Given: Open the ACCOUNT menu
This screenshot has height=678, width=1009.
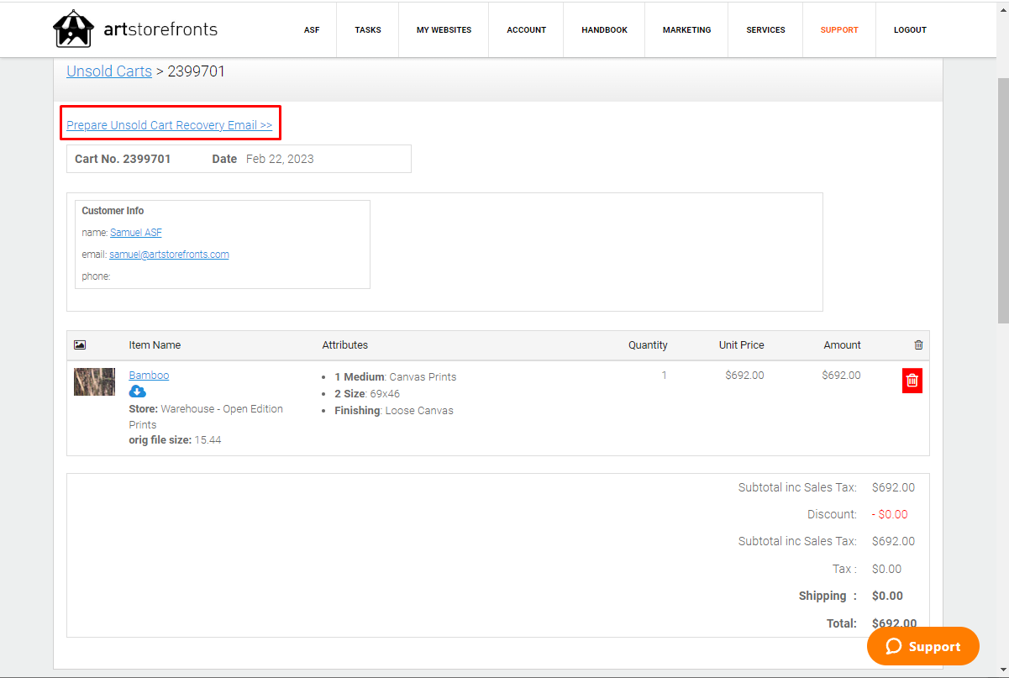Looking at the screenshot, I should coord(526,29).
